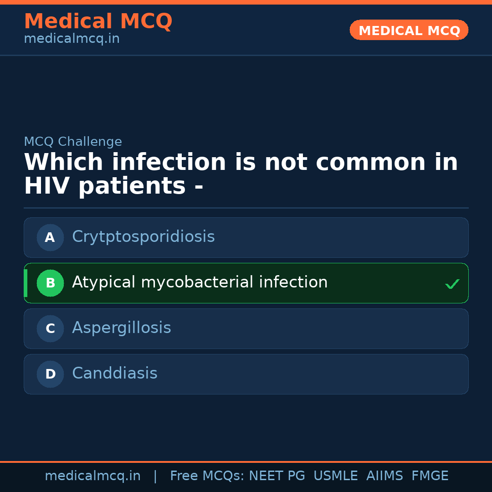The image size is (492, 492).
Task: Click the green circled B badge
Action: [50, 283]
